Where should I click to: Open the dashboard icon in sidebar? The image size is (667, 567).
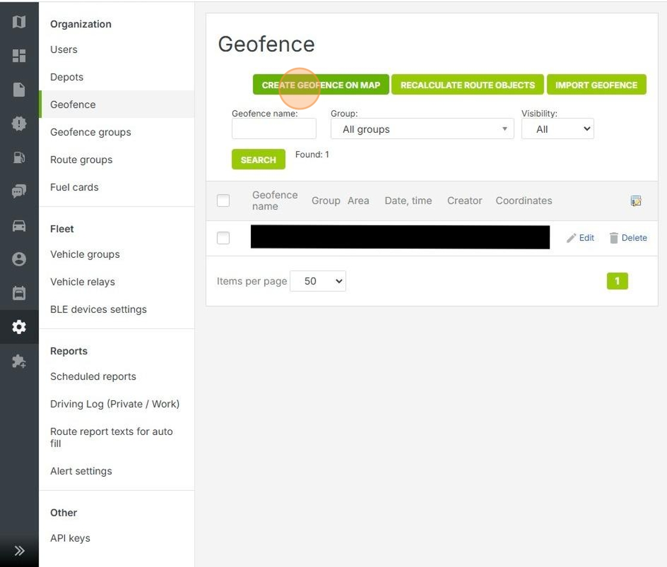(19, 56)
